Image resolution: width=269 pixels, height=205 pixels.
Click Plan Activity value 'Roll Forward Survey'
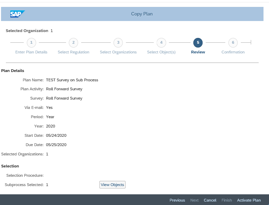click(x=64, y=89)
